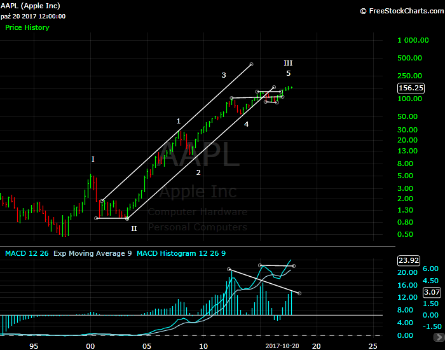Viewport: 445px width, 350px height.
Task: Click the 100.00 price axis label
Action: (x=409, y=99)
